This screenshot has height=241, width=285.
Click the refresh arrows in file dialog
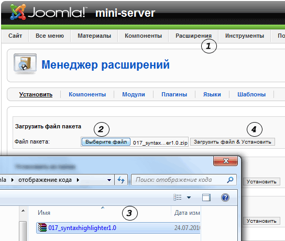121,180
